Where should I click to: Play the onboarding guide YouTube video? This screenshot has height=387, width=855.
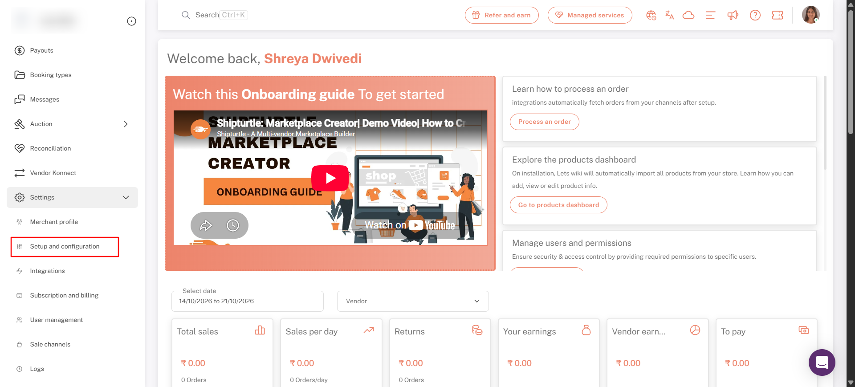[x=330, y=178]
